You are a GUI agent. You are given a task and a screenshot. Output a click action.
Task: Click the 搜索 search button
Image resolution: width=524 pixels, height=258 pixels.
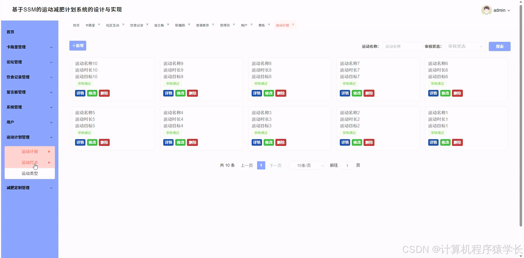pos(499,46)
